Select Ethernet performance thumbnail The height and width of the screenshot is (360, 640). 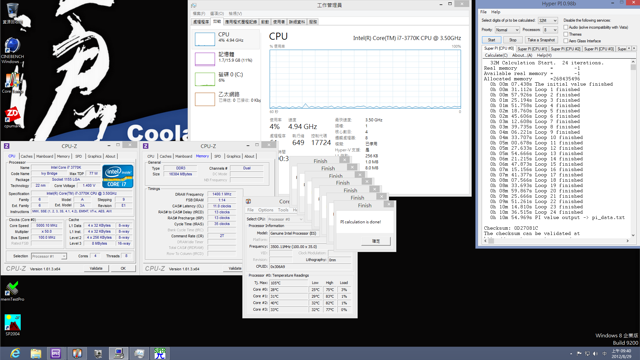point(226,99)
